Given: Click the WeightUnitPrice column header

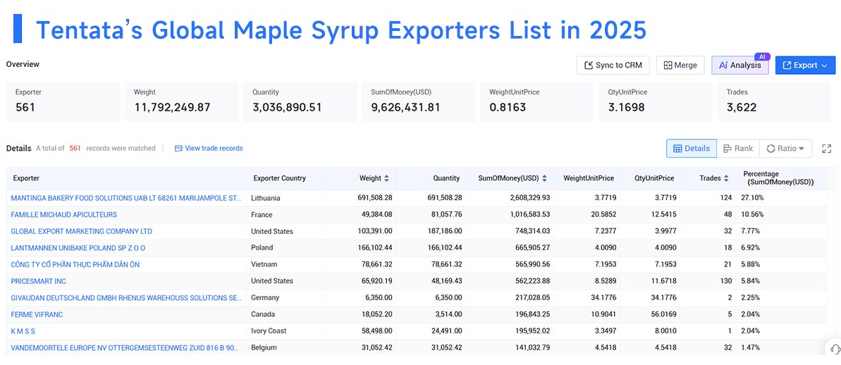Looking at the screenshot, I should click(x=589, y=178).
